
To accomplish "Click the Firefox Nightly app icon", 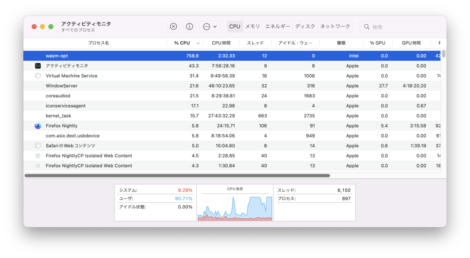I will [38, 126].
